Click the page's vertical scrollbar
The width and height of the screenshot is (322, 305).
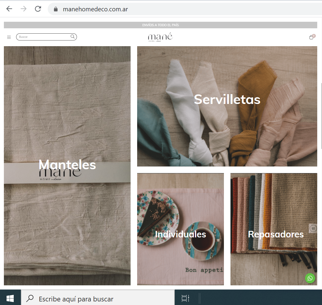[x=321, y=116]
